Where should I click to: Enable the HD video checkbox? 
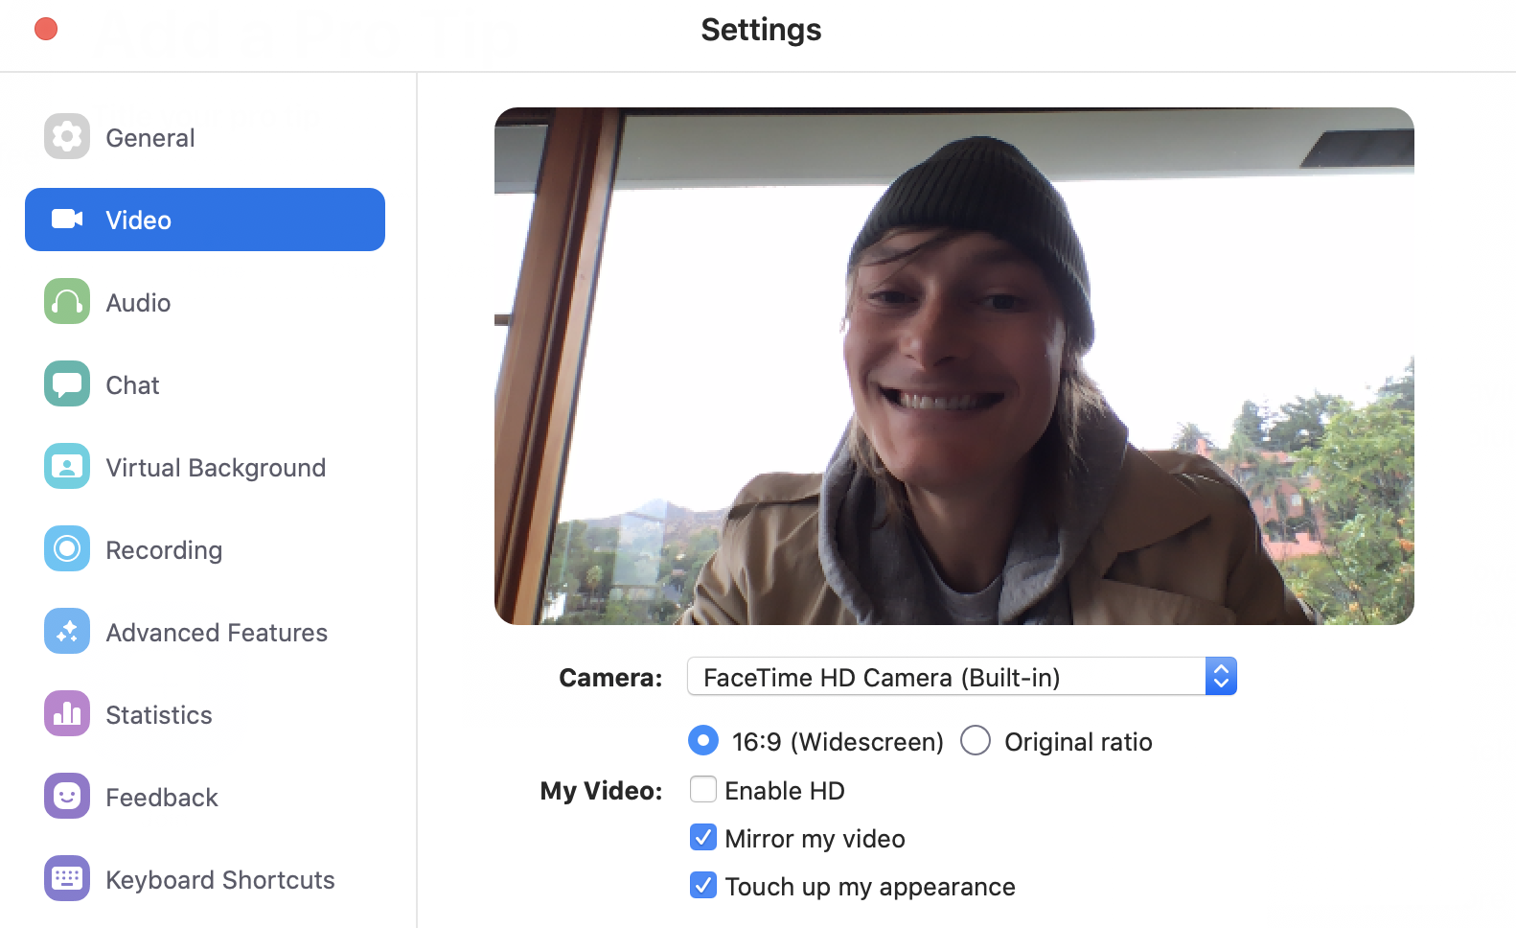[x=703, y=790]
